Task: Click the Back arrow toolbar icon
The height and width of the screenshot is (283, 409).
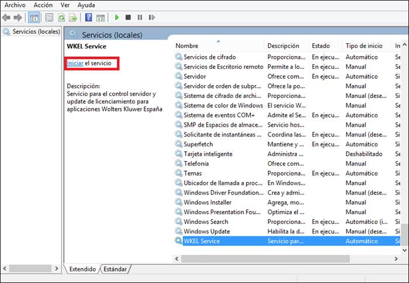Action: pyautogui.click(x=6, y=18)
